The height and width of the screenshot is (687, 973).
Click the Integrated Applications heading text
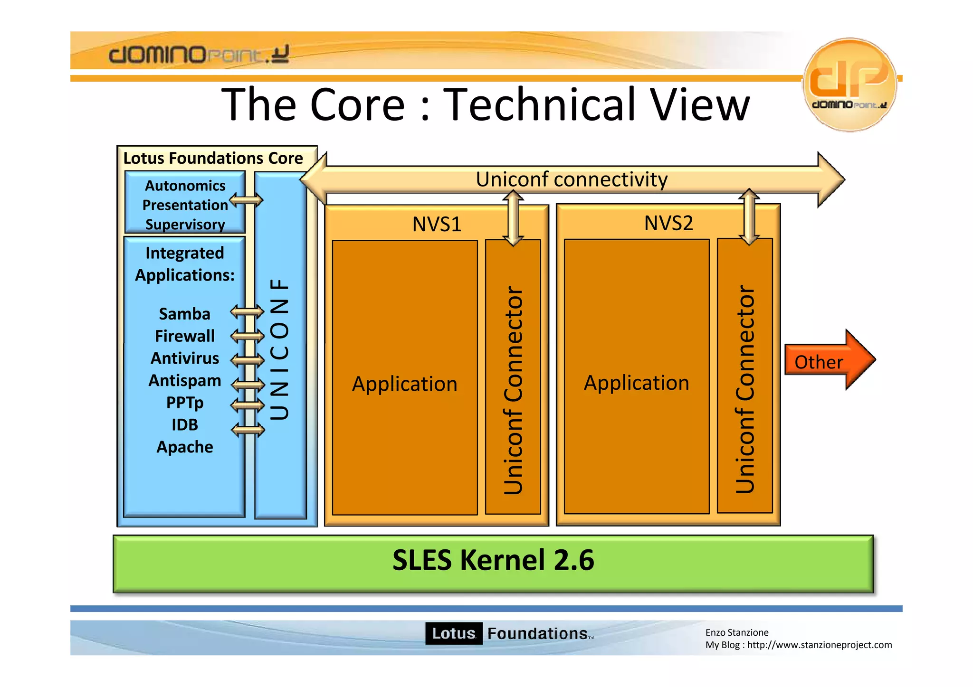pos(185,264)
